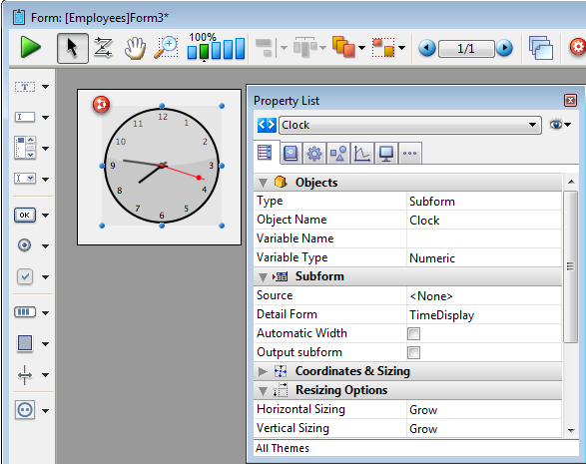The image size is (586, 464).
Task: Pick the splitter object tool
Action: [25, 375]
